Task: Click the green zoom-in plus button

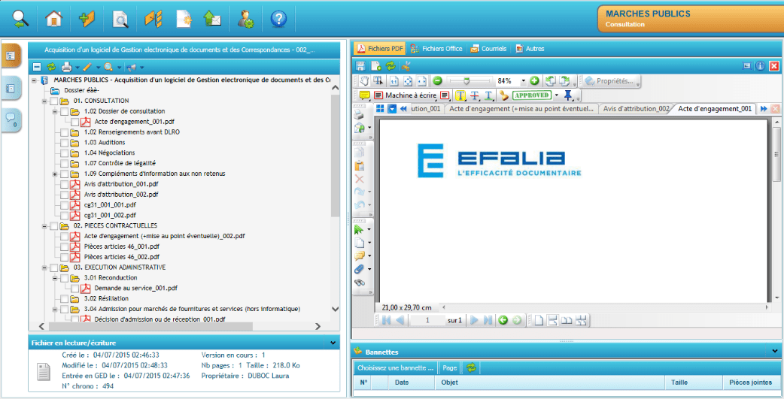Action: [534, 80]
